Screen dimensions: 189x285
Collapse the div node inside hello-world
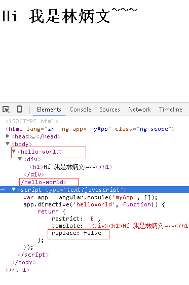20,159
